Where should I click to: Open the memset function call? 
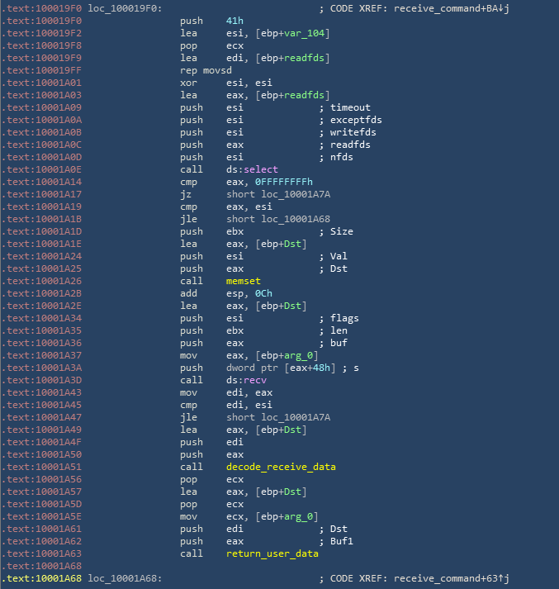[244, 281]
